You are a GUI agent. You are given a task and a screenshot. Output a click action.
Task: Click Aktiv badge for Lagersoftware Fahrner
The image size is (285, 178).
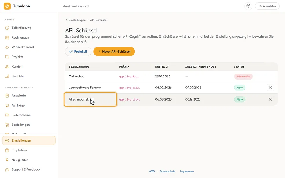(239, 88)
